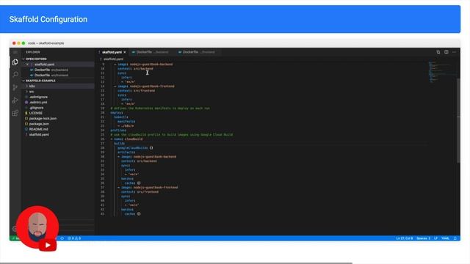
Task: Click 'context: src/backend' on line 10
Action: coord(135,68)
